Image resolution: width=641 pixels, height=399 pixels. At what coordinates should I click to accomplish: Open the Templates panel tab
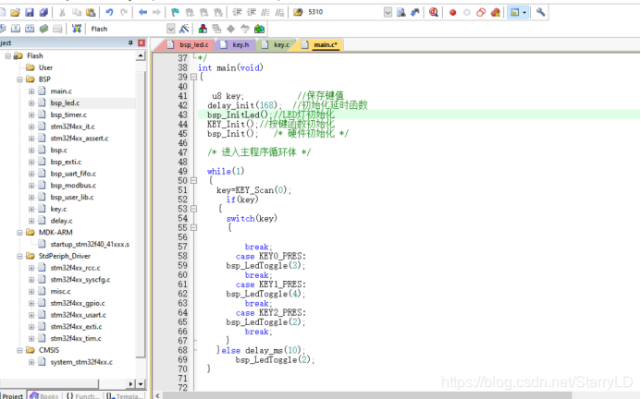(x=123, y=395)
